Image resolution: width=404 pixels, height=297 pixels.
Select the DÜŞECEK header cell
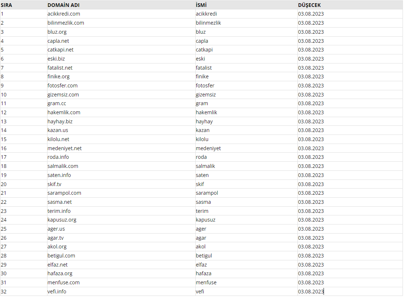[x=350, y=5]
